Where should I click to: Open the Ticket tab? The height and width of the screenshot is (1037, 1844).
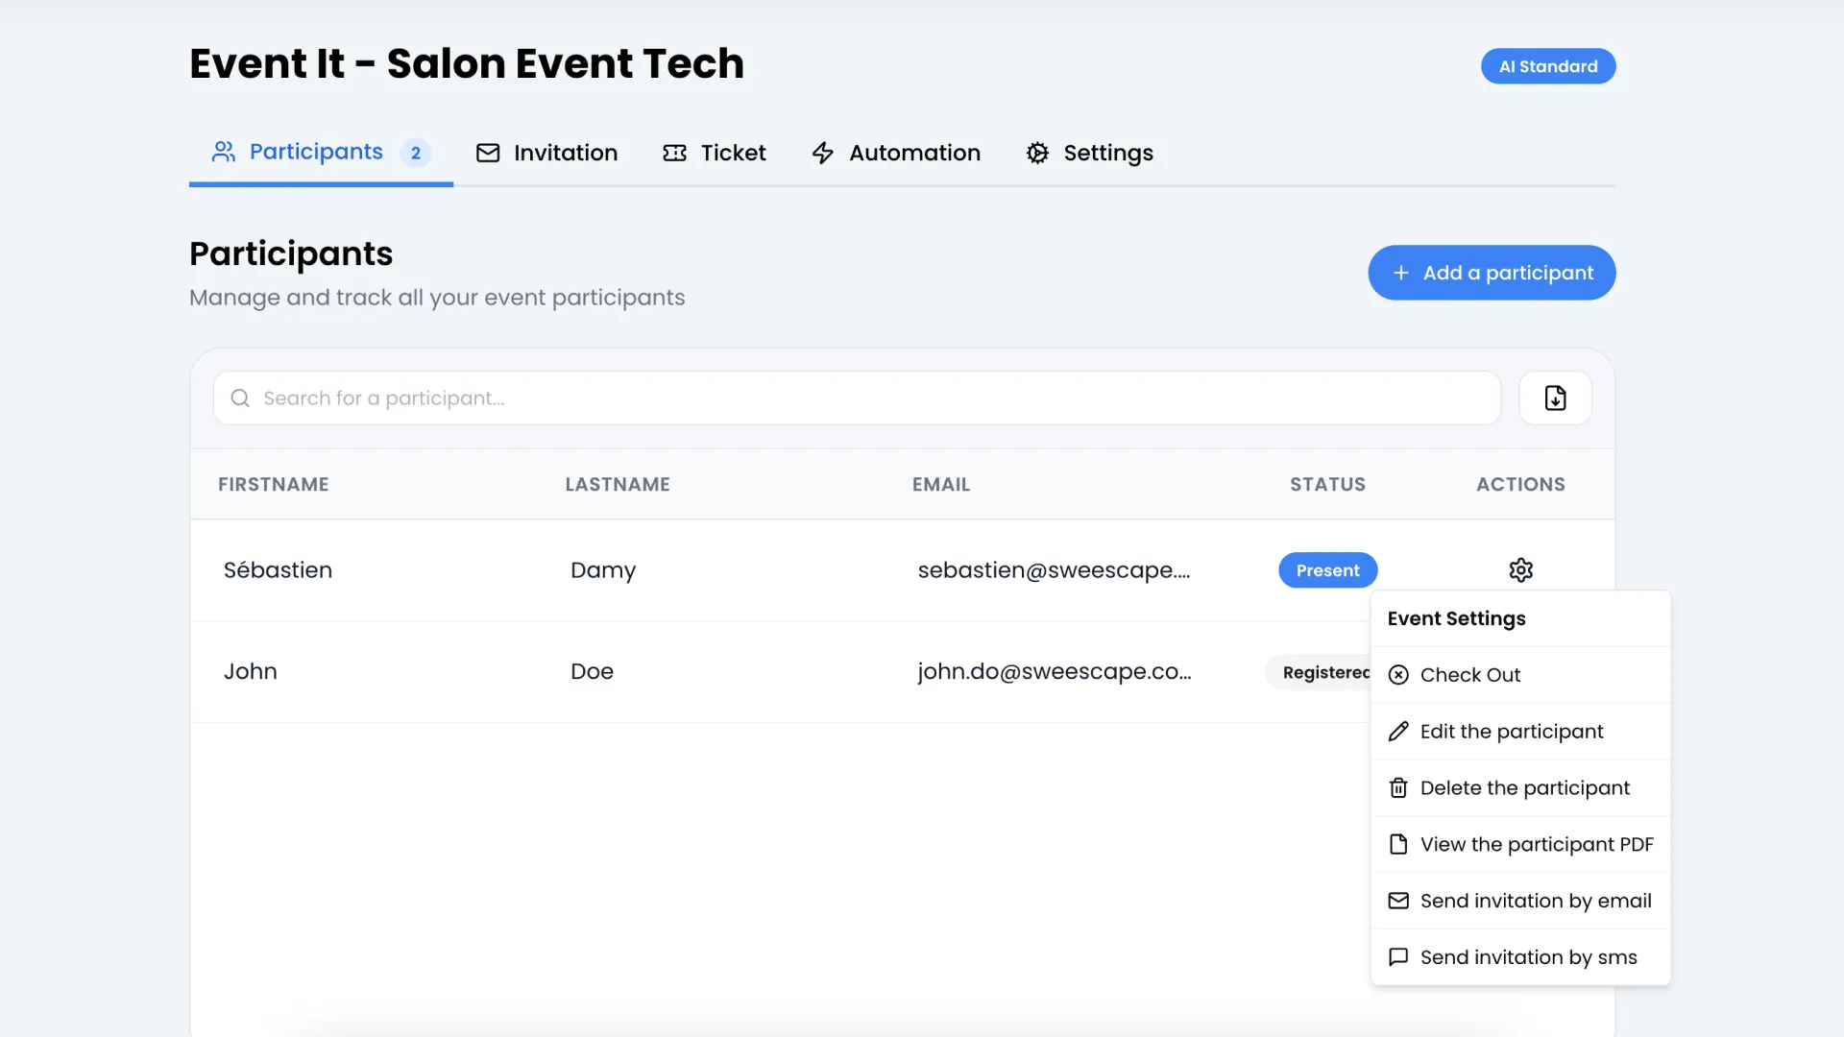(x=714, y=153)
